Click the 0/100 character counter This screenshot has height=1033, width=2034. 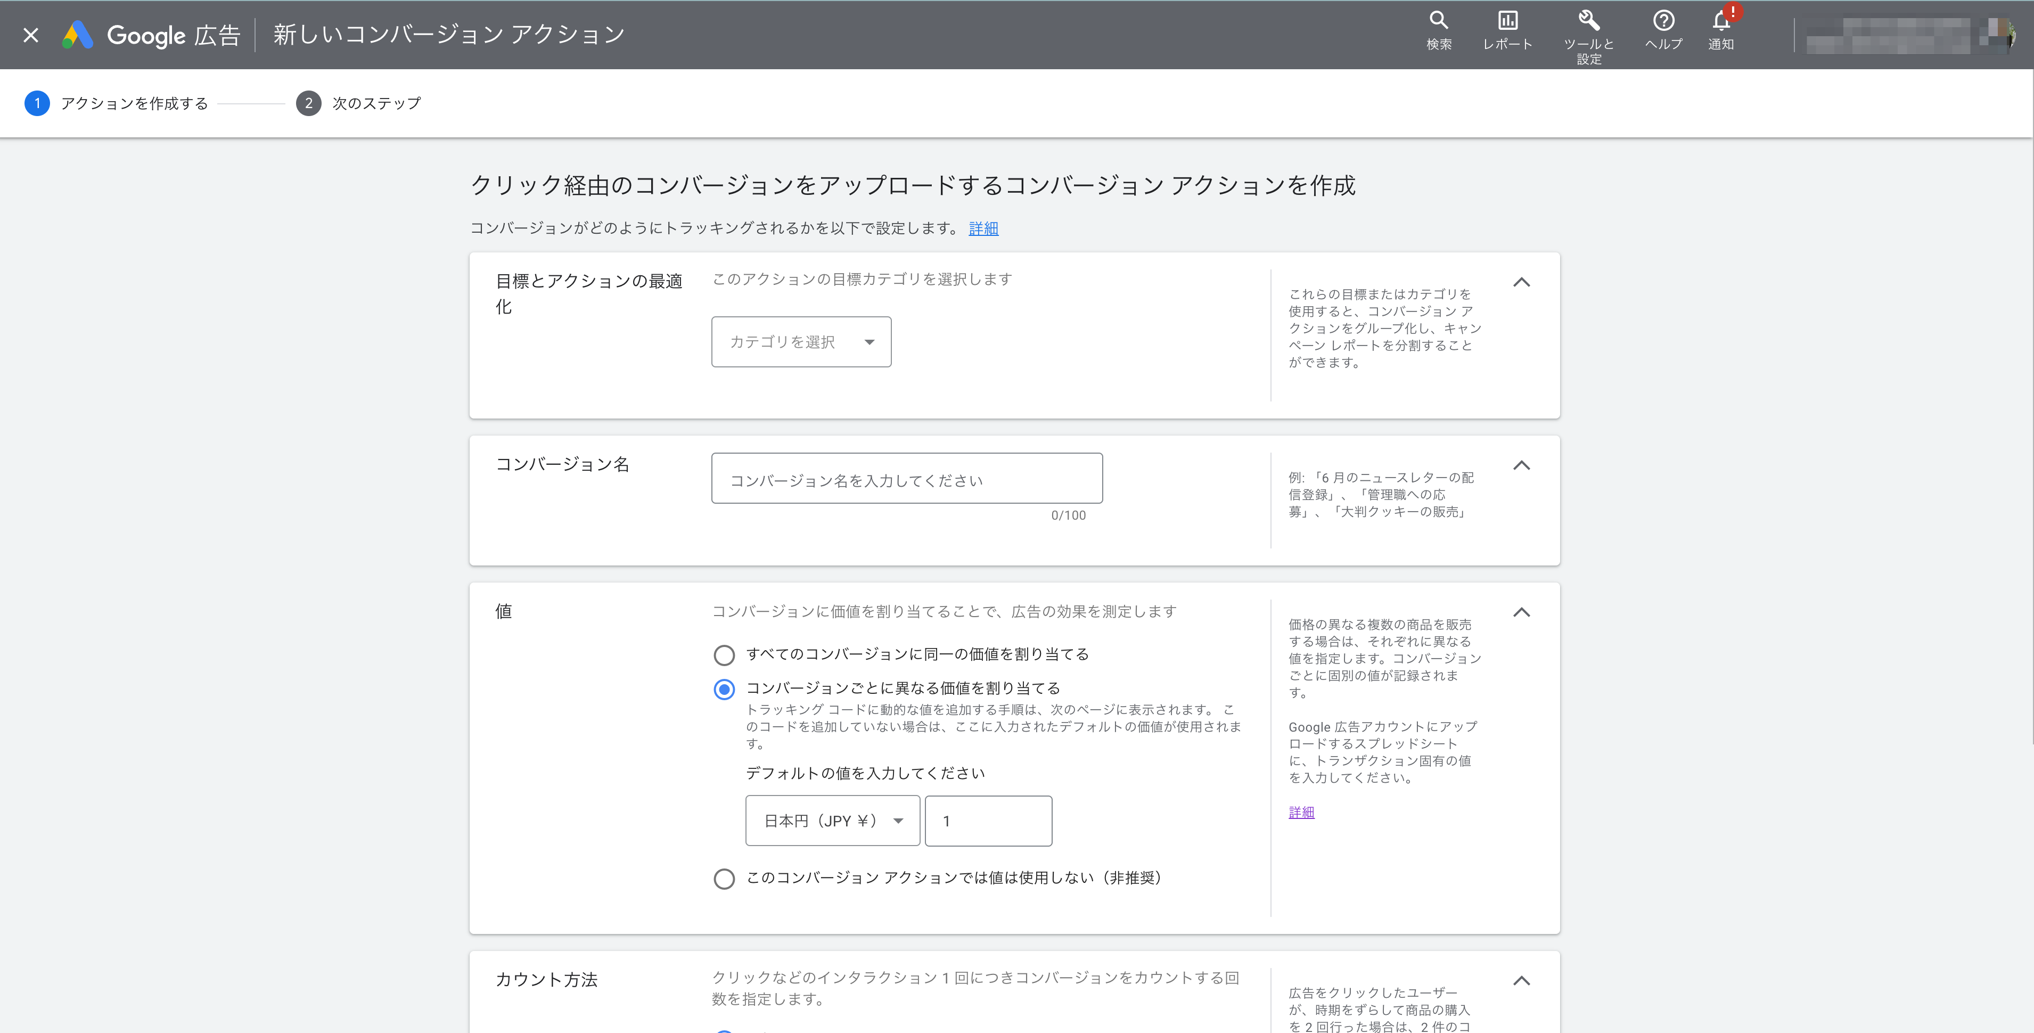(x=1068, y=515)
